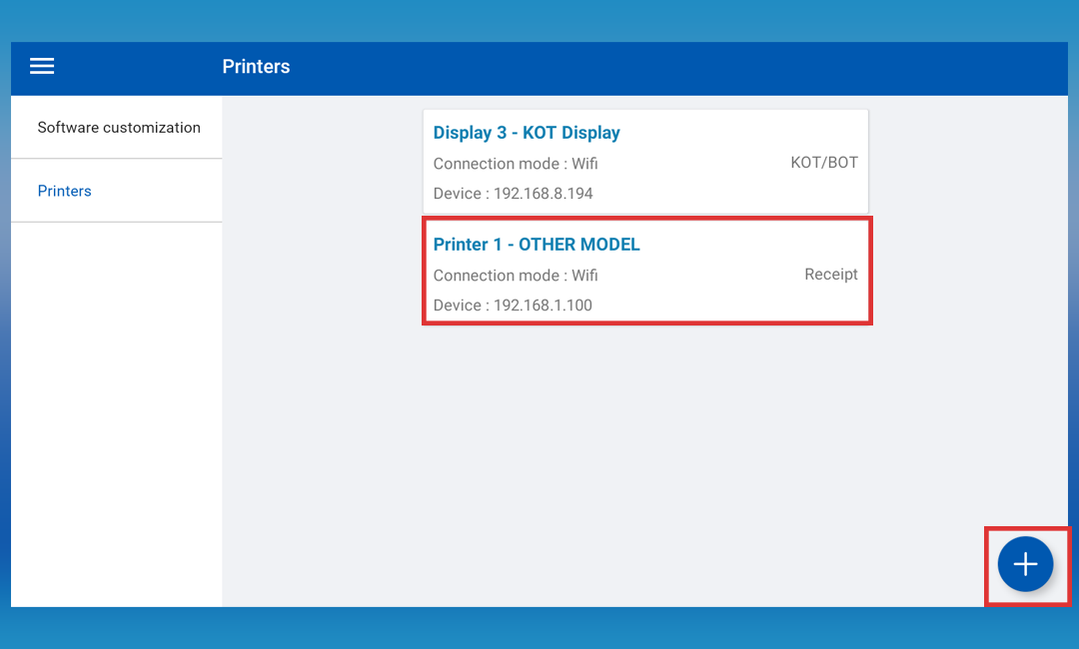Select device address 192.168.1.100

(x=542, y=306)
